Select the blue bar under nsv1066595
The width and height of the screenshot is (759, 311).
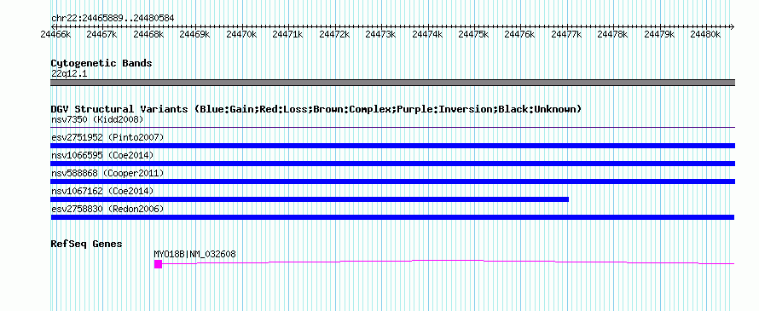point(392,164)
